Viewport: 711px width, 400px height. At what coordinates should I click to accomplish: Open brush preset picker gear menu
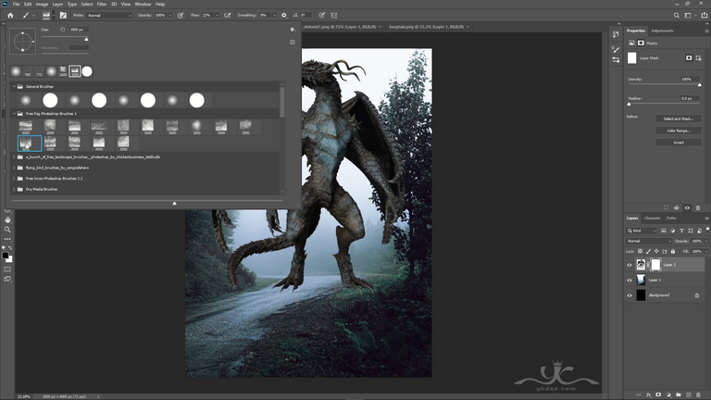293,30
